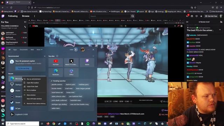This screenshot has width=224, height=126.
Task: Click the Firefox reload button
Action: [11, 8]
